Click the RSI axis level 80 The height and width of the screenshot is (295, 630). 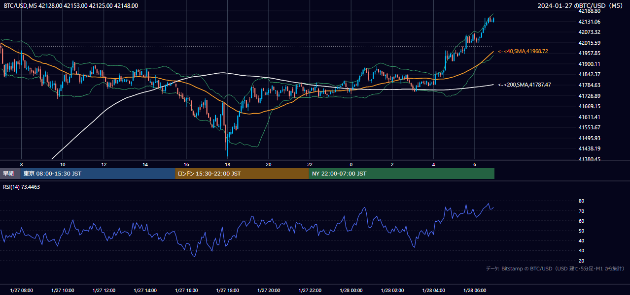point(581,201)
